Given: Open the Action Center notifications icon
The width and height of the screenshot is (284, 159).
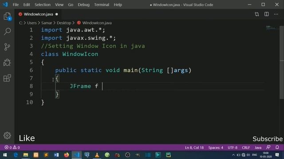Looking at the screenshot, I should pos(277,155).
